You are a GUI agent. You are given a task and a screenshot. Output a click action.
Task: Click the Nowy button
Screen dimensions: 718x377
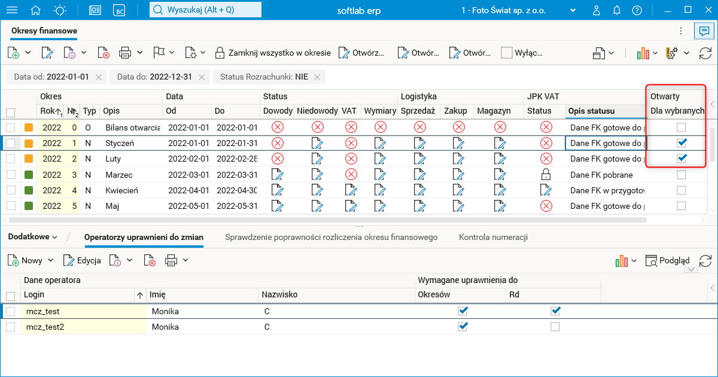(x=25, y=260)
